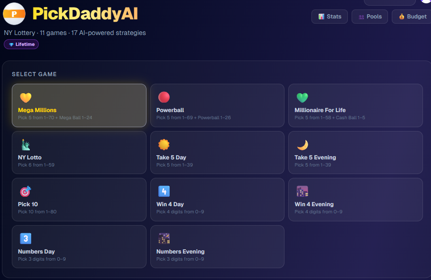Click the crescent moon Take 5 Evening icon

pos(302,145)
